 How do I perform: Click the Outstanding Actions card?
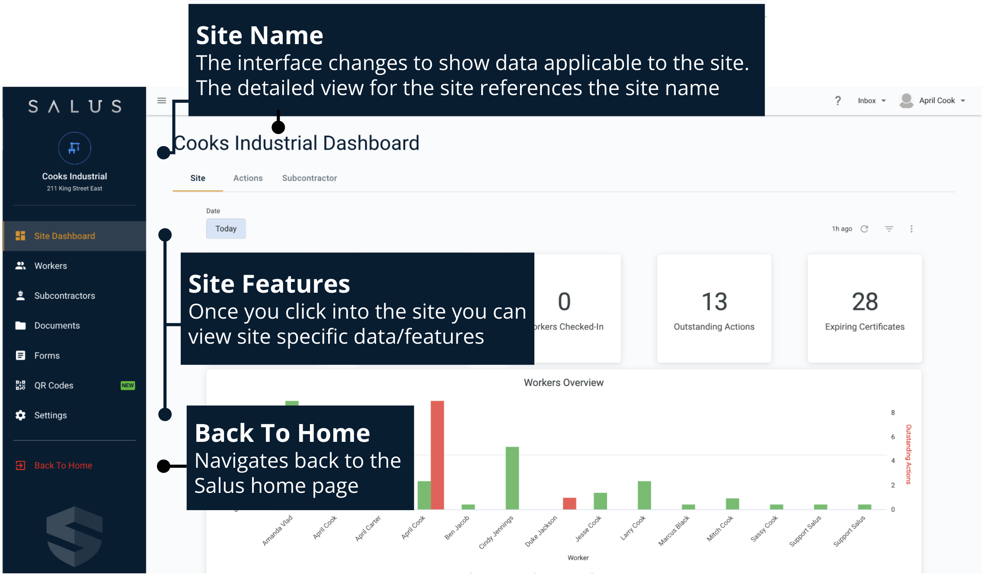tap(714, 308)
